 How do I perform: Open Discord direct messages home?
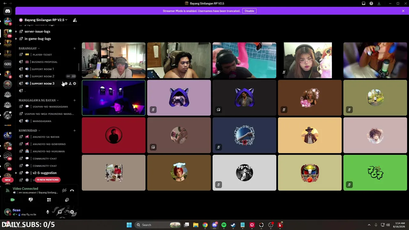[x=8, y=11]
